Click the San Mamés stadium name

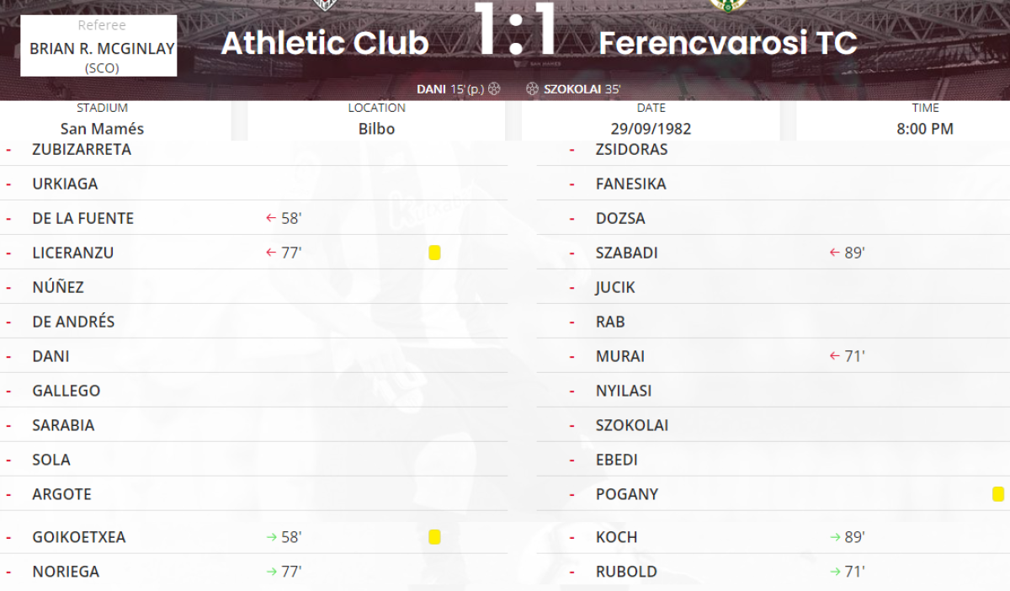102,129
